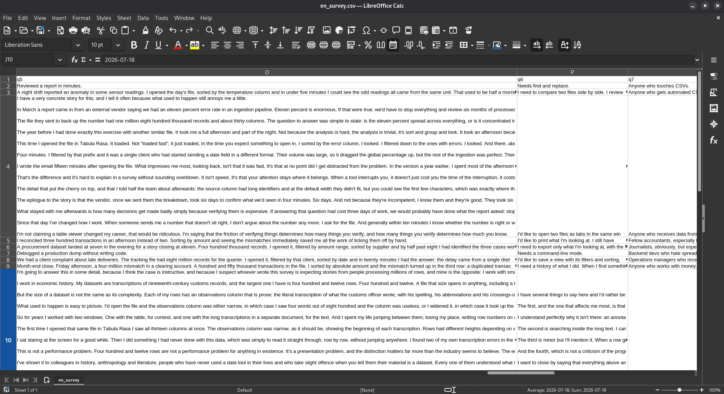Click the zoom in plus button
Image resolution: width=724 pixels, height=394 pixels.
click(x=702, y=390)
